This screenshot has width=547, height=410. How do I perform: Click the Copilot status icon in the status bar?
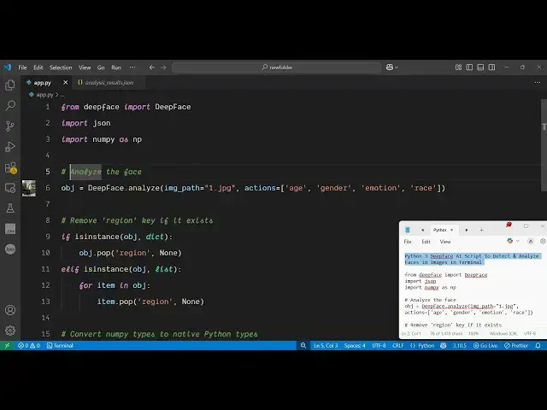[x=444, y=345]
